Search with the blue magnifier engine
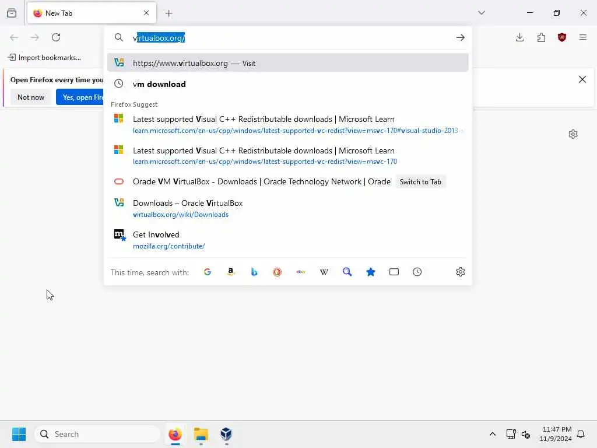Screen dimensions: 597x448 click(x=347, y=272)
